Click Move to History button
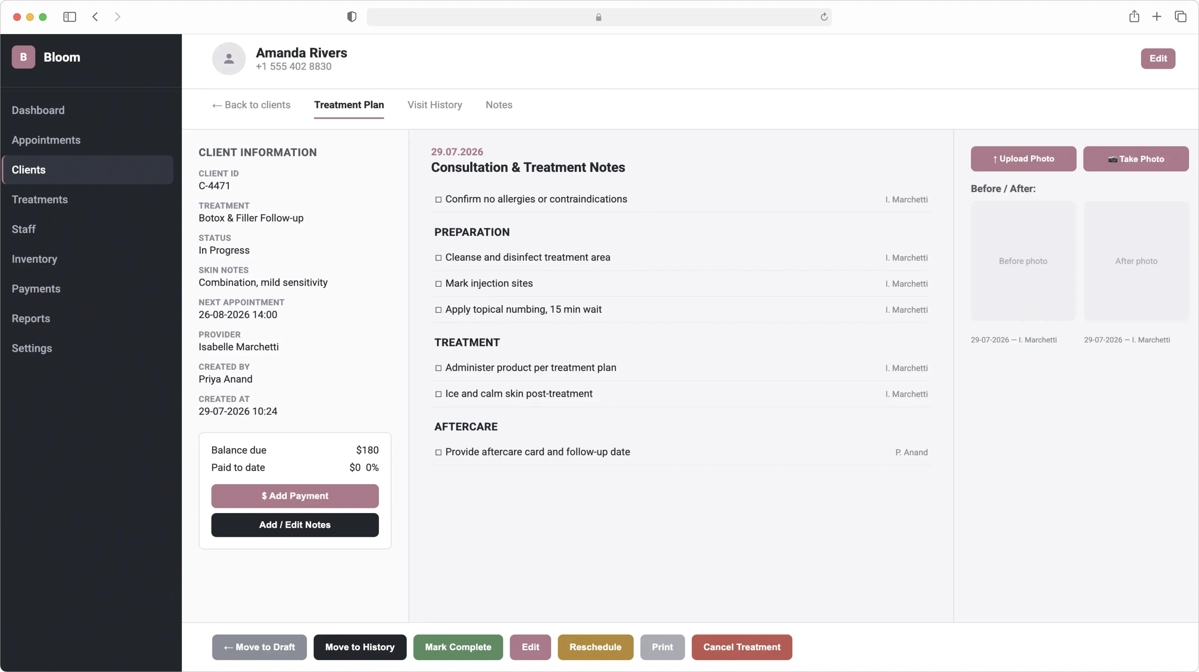This screenshot has width=1199, height=672. (360, 647)
